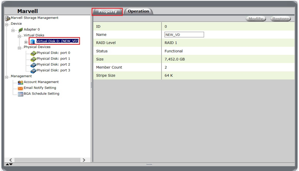Open Email Notify Setting envelope icon
The image size is (299, 171).
pos(20,88)
